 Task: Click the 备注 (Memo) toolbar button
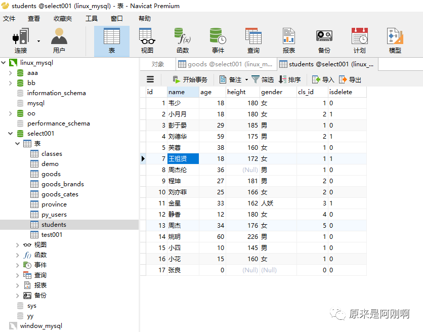(x=230, y=79)
